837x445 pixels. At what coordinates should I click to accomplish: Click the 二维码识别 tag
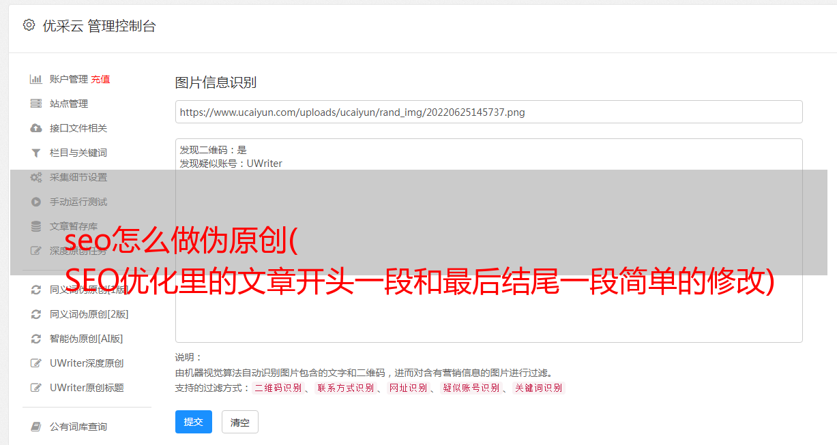click(278, 388)
